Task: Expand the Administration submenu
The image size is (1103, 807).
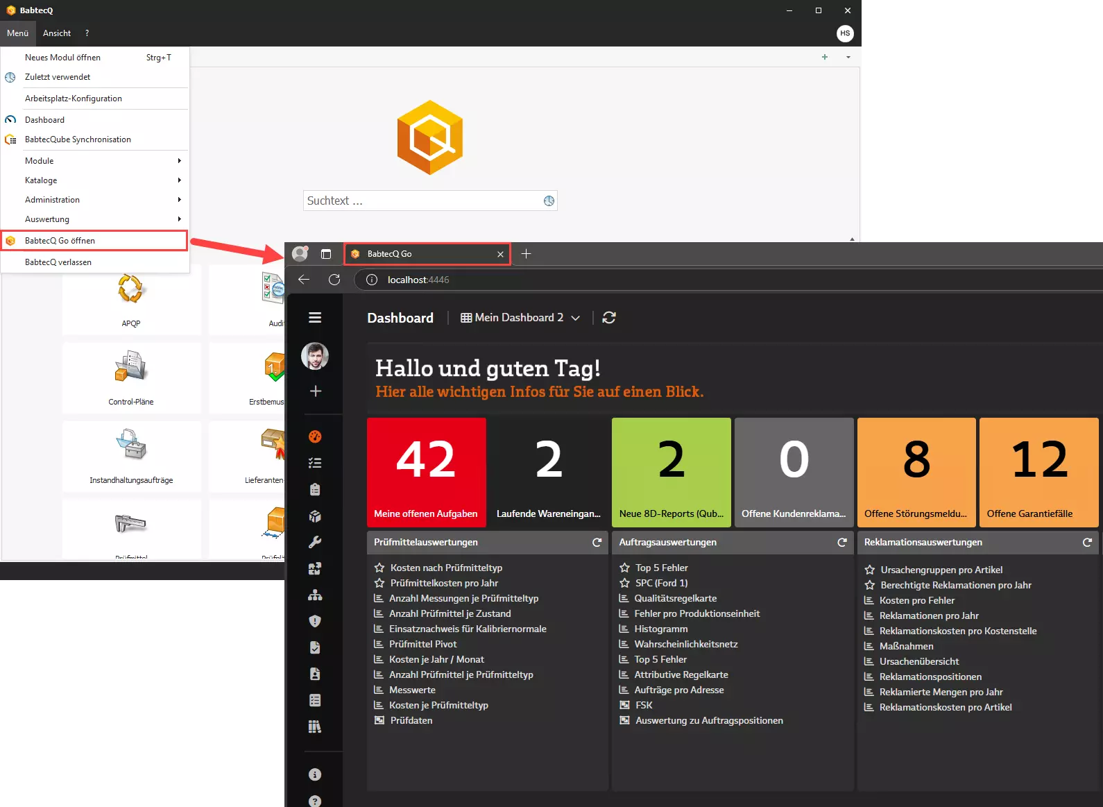Action: [95, 200]
